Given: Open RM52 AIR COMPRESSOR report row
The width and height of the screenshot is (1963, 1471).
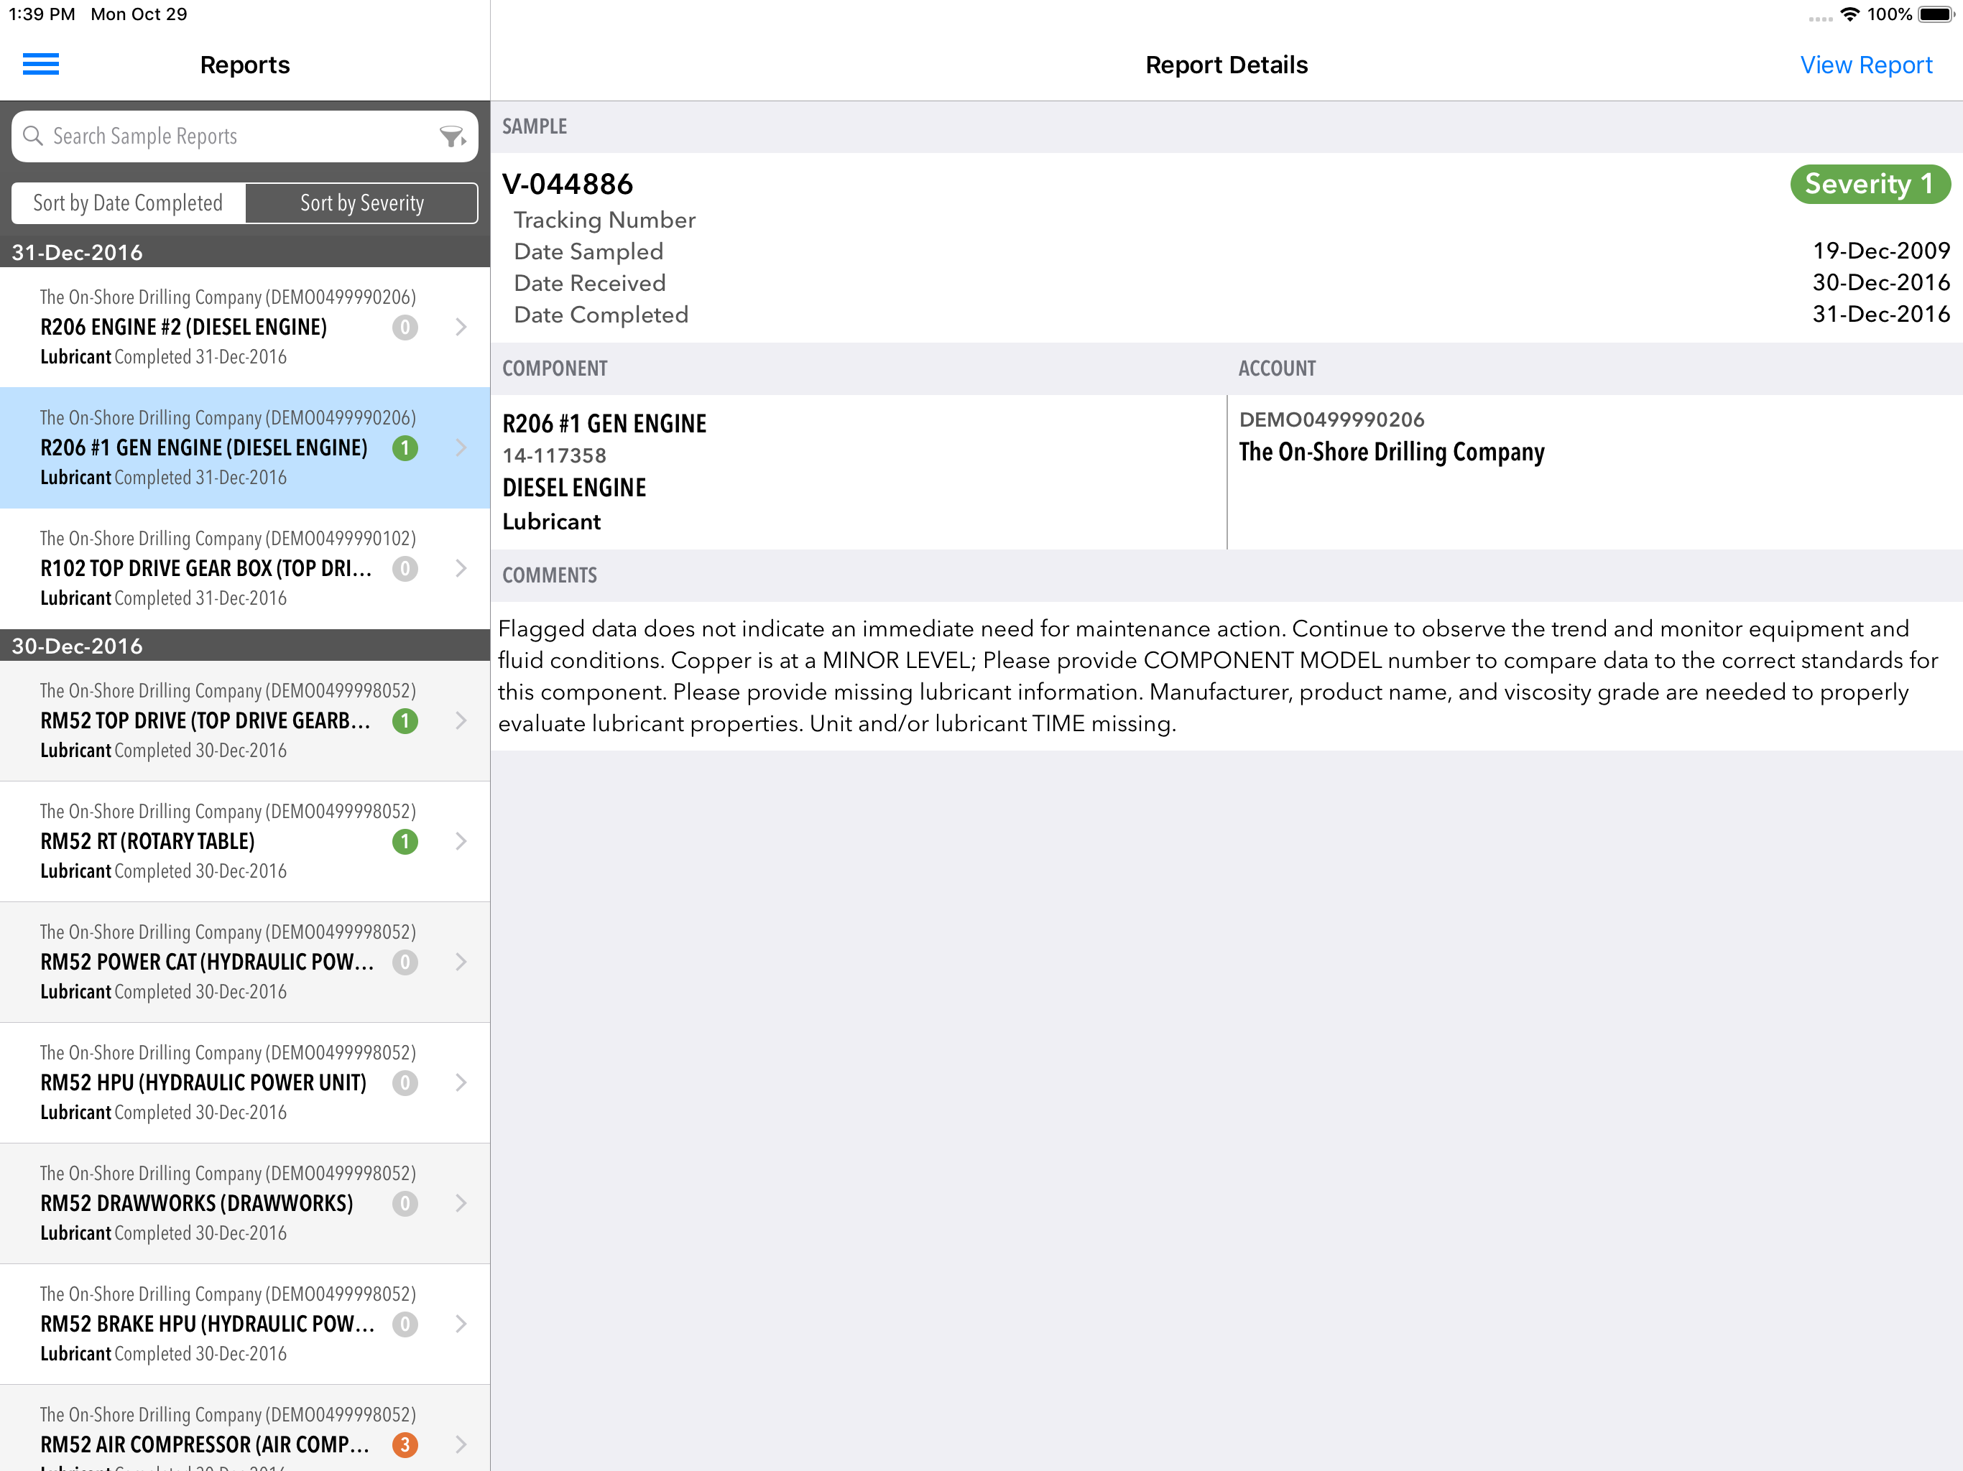Looking at the screenshot, I should [x=245, y=1429].
